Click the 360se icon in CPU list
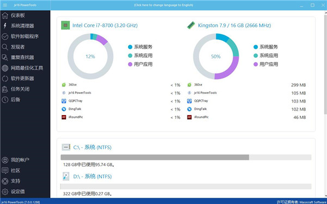327x204 pixels. (x=64, y=85)
